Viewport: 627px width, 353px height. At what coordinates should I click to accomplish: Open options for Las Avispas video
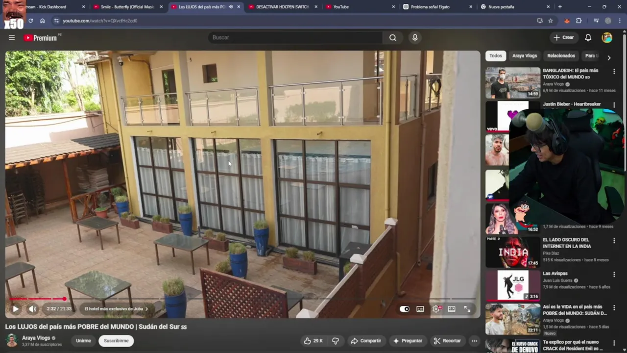pyautogui.click(x=614, y=275)
